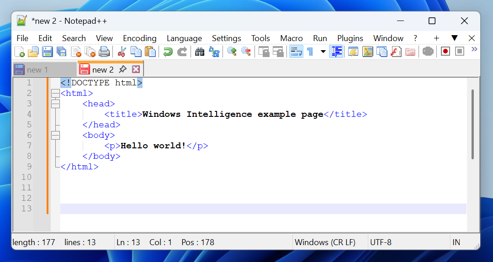Collapse the html fold marker on line 2

tap(56, 93)
